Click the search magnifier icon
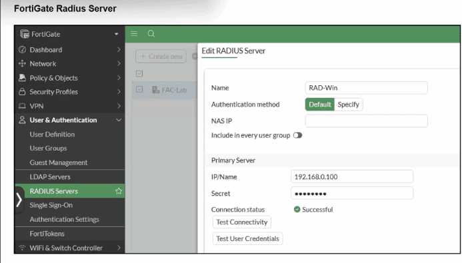The image size is (462, 263). (x=151, y=33)
